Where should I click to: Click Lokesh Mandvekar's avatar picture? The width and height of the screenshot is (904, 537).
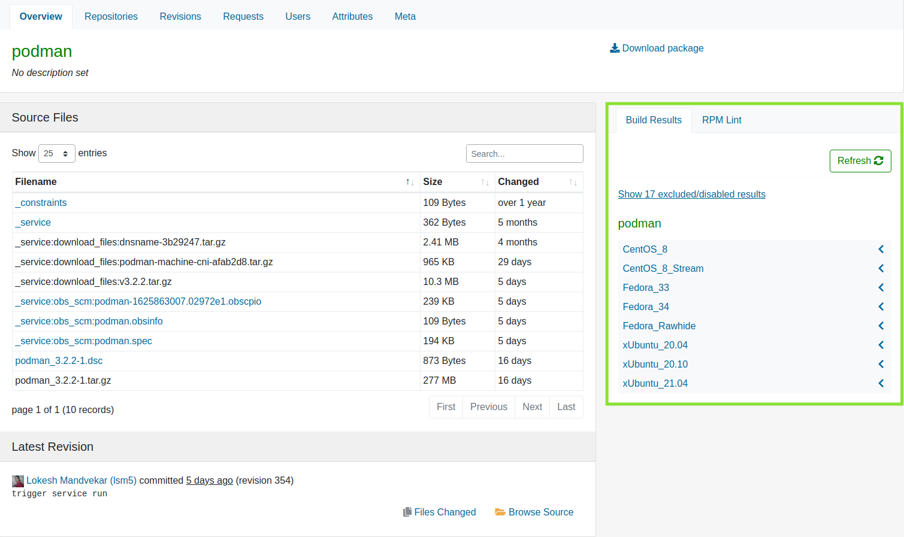(17, 481)
